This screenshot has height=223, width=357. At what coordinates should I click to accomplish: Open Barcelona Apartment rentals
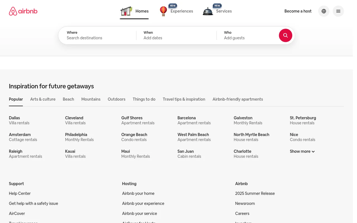[x=194, y=120]
